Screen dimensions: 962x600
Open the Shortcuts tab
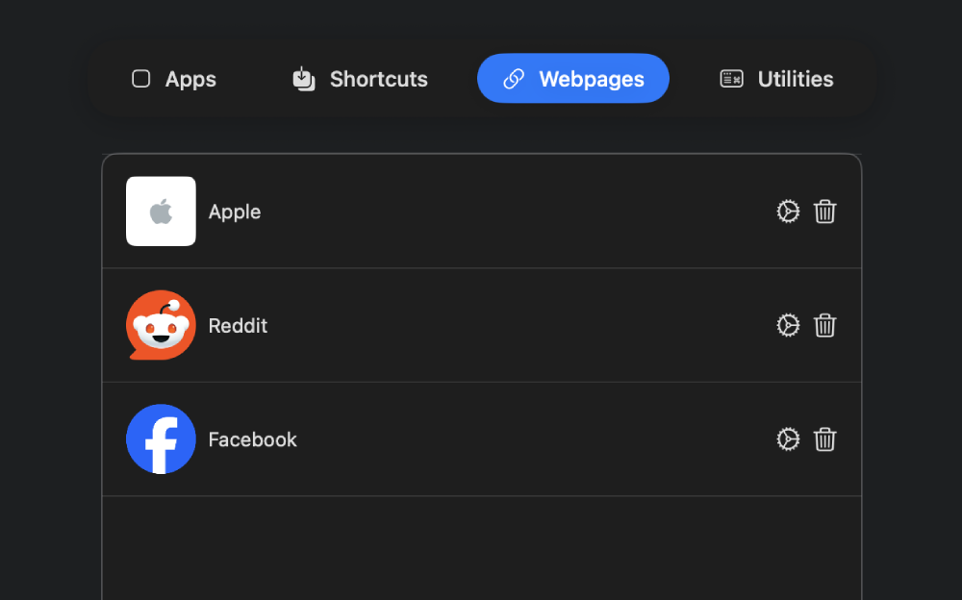click(360, 79)
